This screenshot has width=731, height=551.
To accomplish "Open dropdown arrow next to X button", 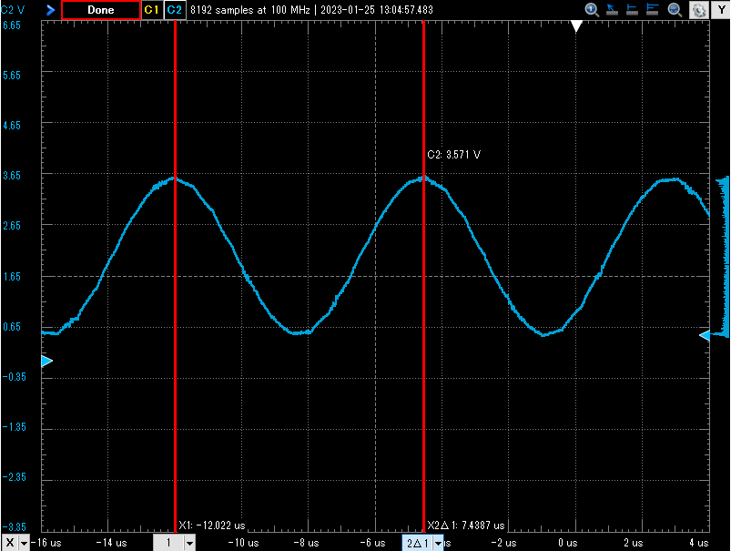I will (x=24, y=543).
